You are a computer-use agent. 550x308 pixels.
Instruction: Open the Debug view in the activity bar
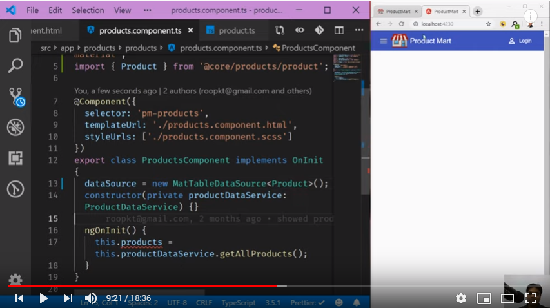point(15,128)
